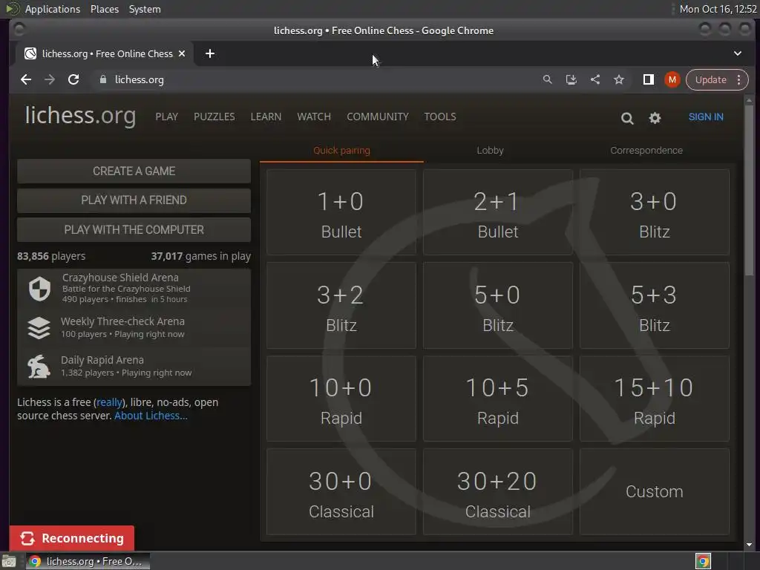This screenshot has width=760, height=570.
Task: Start a 15+10 Rapid game
Action: [655, 399]
